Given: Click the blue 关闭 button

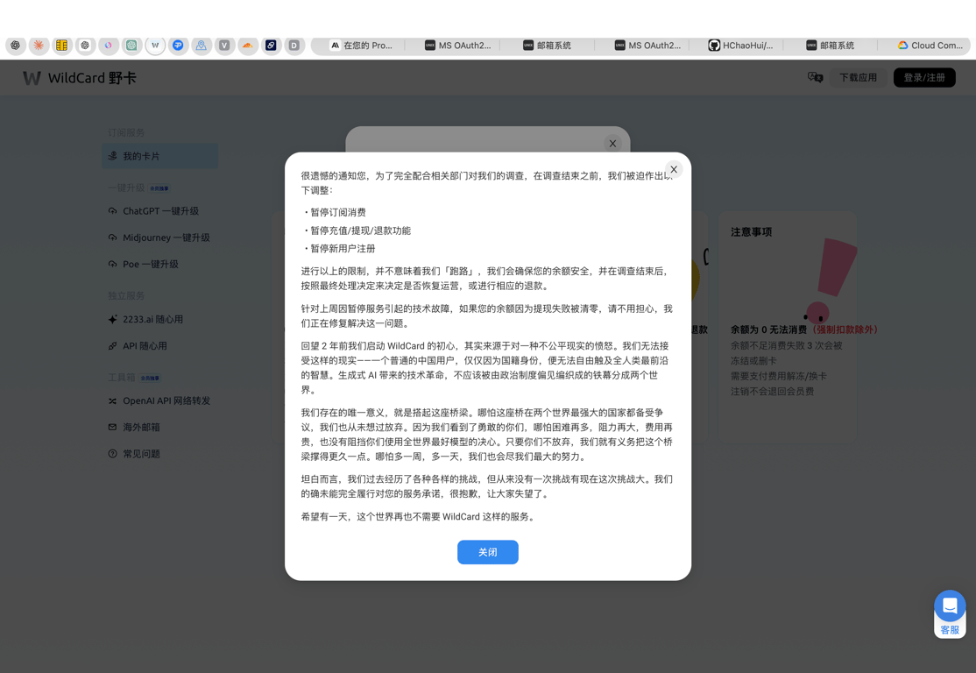Looking at the screenshot, I should (x=488, y=552).
